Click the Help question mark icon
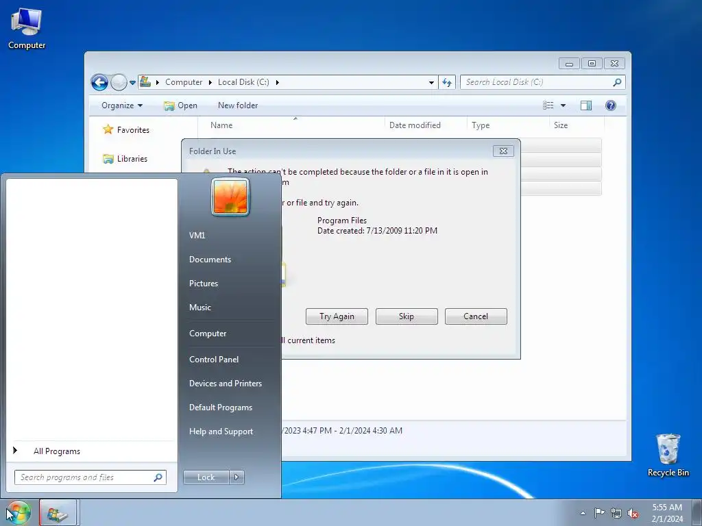The height and width of the screenshot is (526, 702). click(x=611, y=105)
